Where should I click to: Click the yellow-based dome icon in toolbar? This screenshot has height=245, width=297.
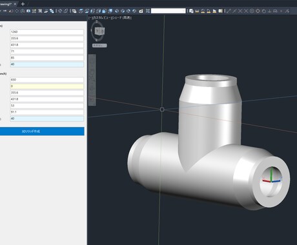coord(203,11)
